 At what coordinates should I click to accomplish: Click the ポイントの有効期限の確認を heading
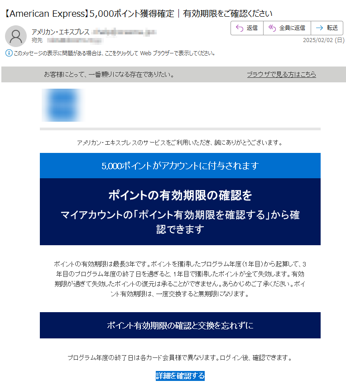[180, 195]
